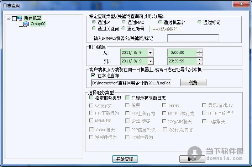Screen dimensions: 252x167
Task: Check the 飞信聊天 checkbox
Action: coord(204,121)
